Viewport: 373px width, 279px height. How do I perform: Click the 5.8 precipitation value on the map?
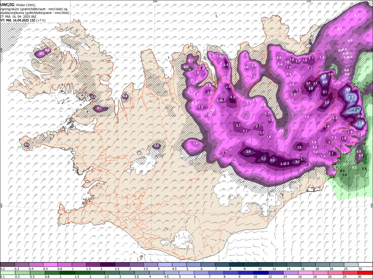tap(361, 123)
